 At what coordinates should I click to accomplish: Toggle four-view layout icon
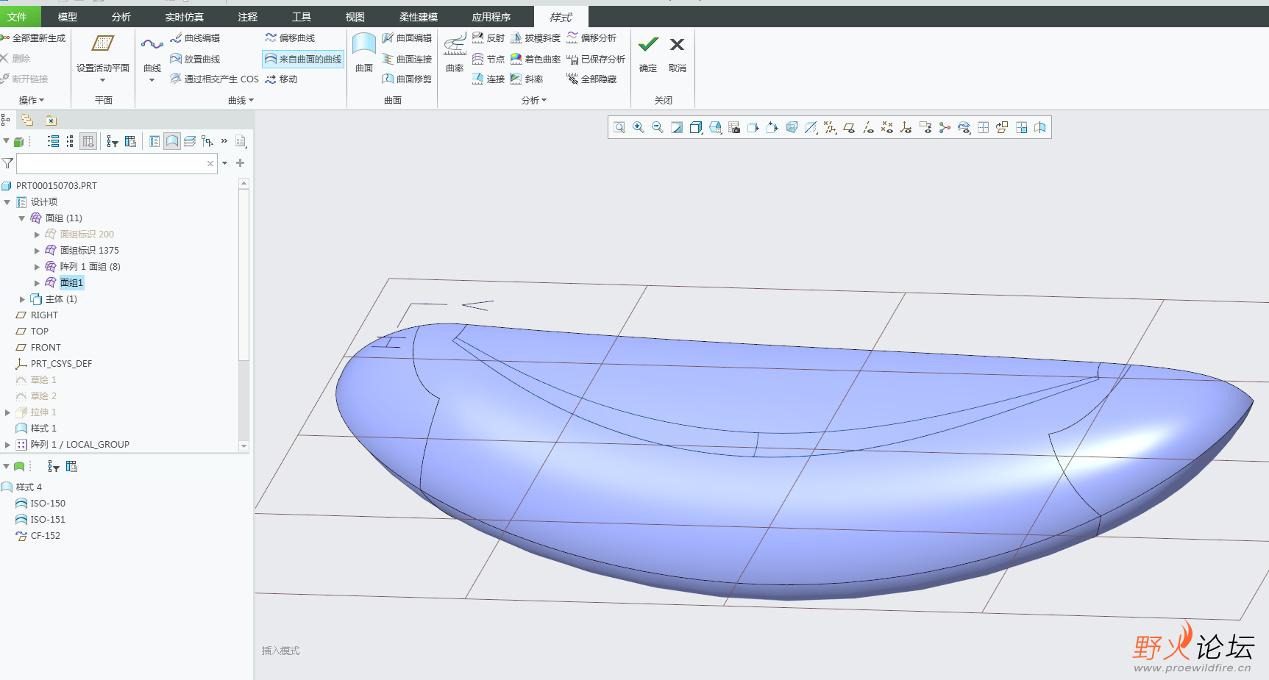click(x=983, y=128)
